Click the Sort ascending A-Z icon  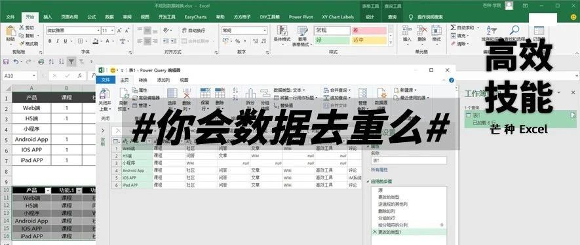51,62
